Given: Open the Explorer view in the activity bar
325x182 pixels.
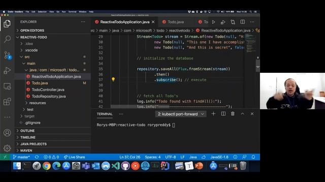Looking at the screenshot, I should [x=7, y=24].
